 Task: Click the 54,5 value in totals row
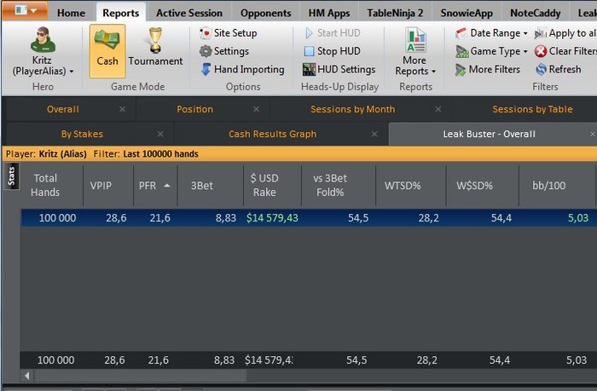pyautogui.click(x=356, y=360)
